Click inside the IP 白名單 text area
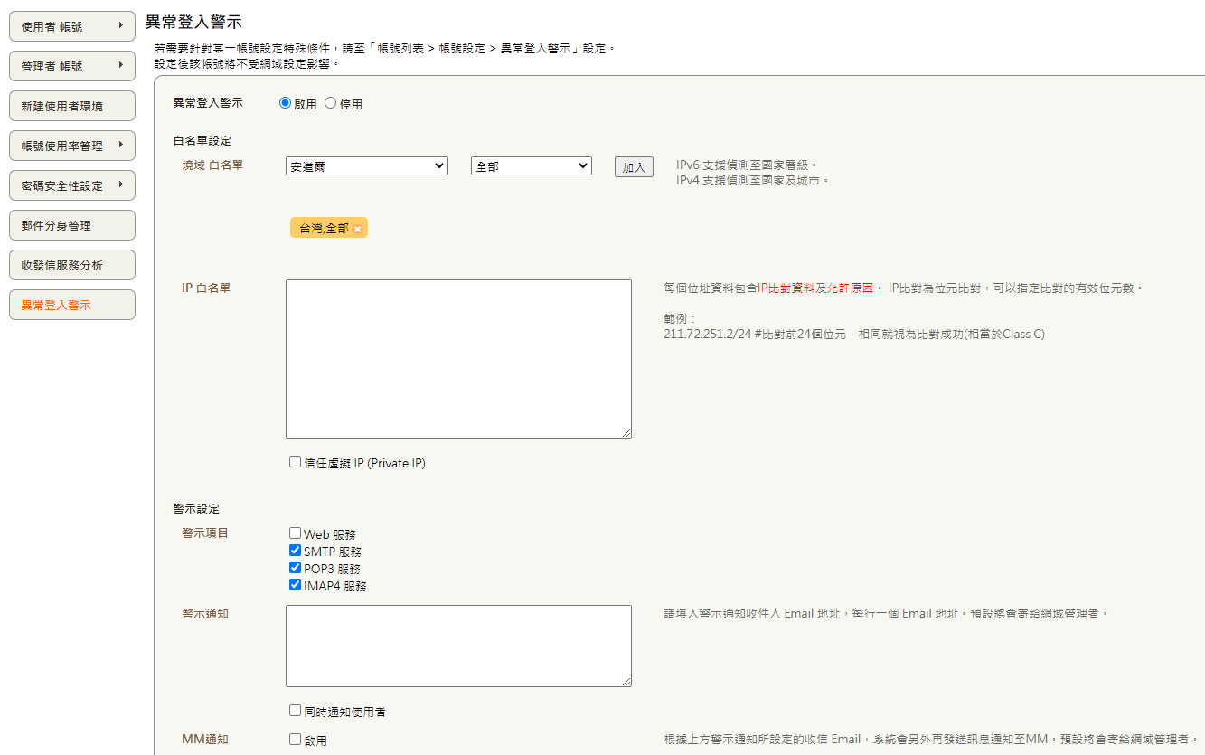This screenshot has width=1205, height=755. point(457,357)
